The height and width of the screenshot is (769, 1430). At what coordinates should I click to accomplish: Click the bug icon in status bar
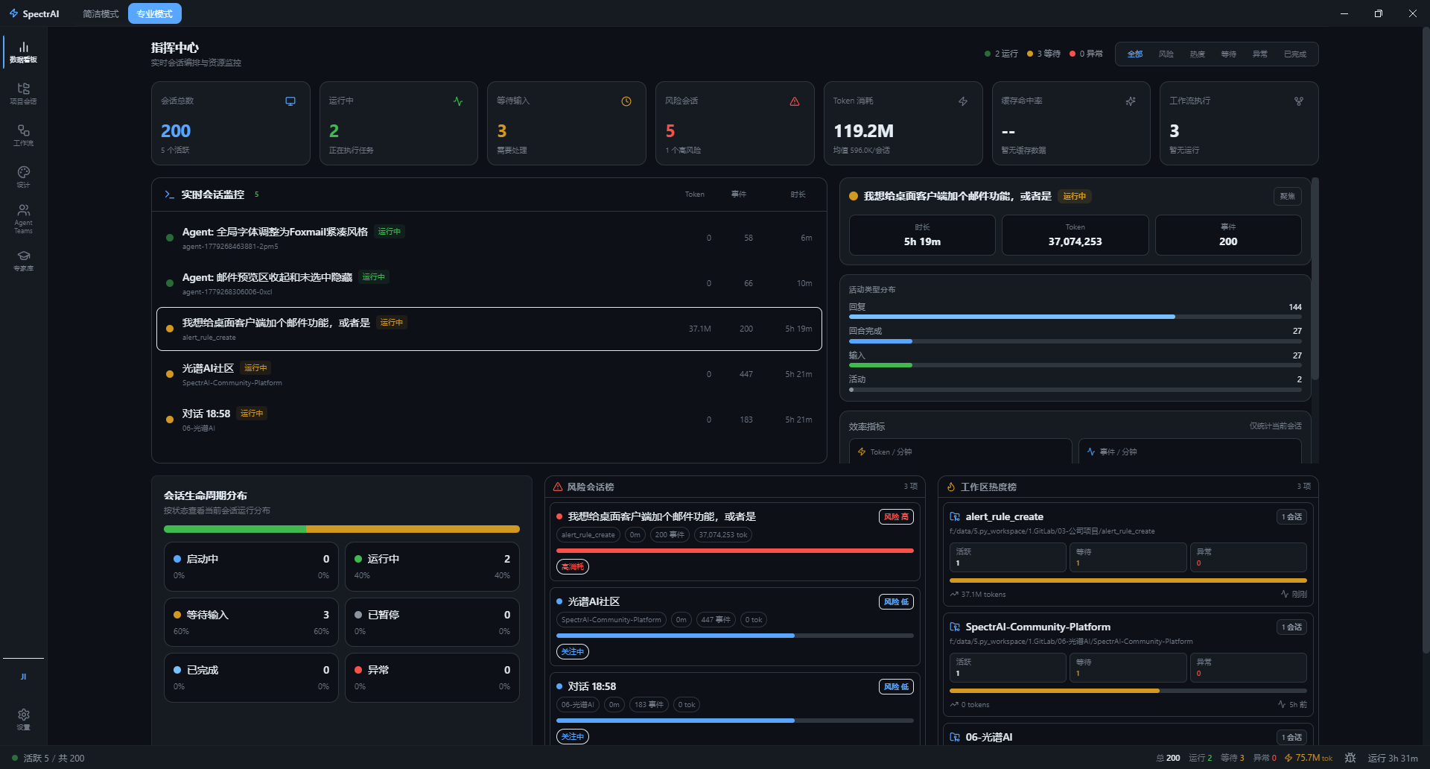[1350, 758]
